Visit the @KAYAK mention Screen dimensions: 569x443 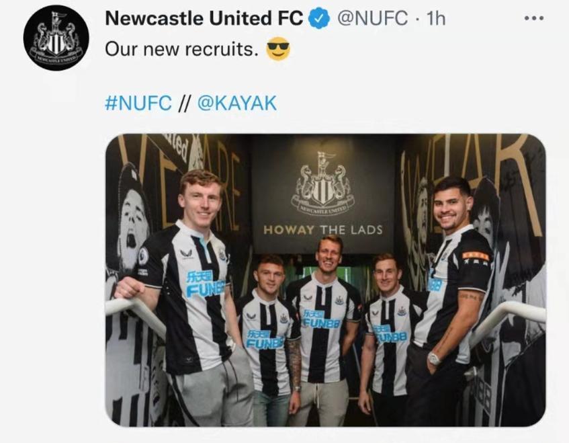point(237,103)
